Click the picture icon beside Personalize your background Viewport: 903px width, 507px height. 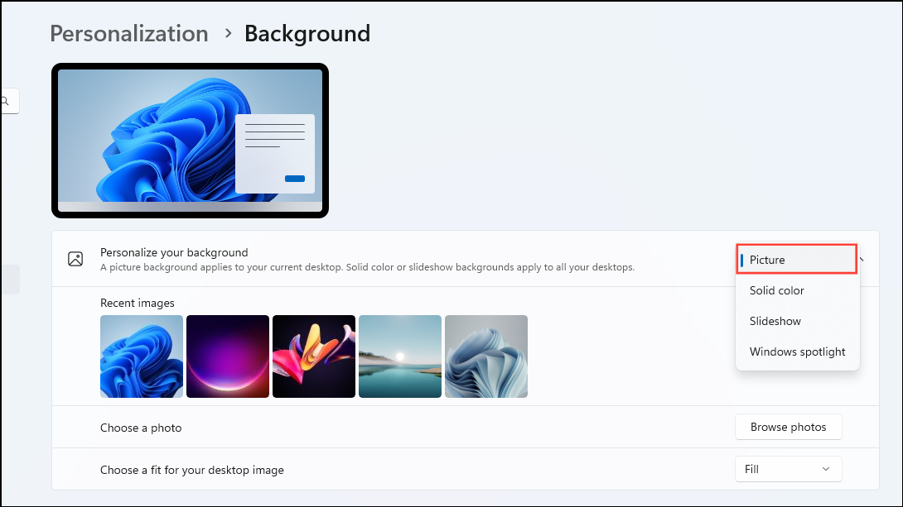point(75,259)
